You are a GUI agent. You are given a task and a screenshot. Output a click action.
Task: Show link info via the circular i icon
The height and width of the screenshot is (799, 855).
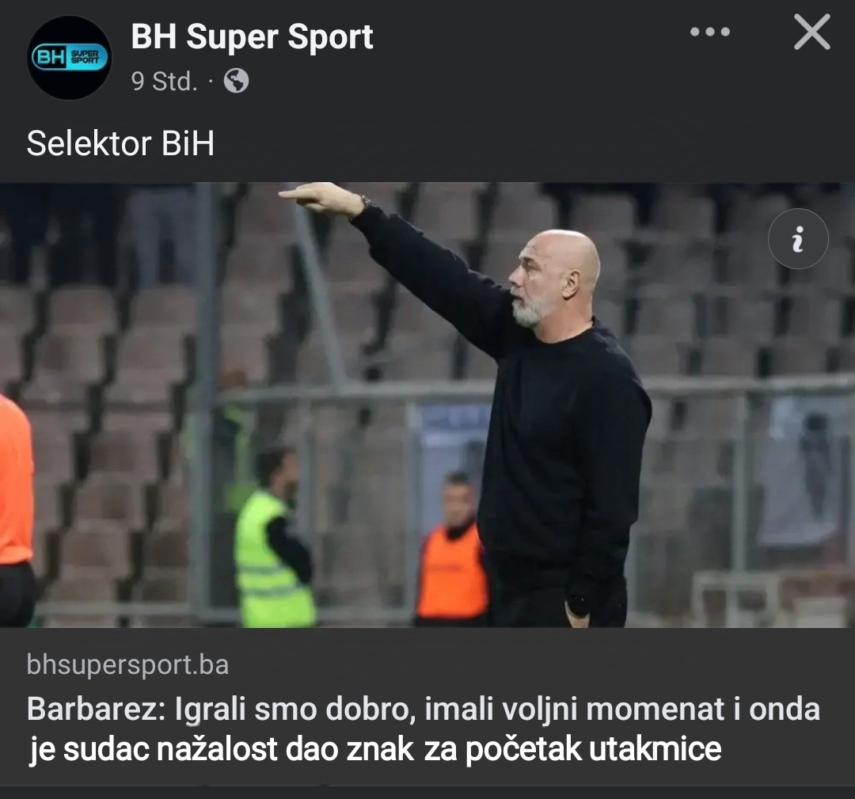tap(798, 239)
